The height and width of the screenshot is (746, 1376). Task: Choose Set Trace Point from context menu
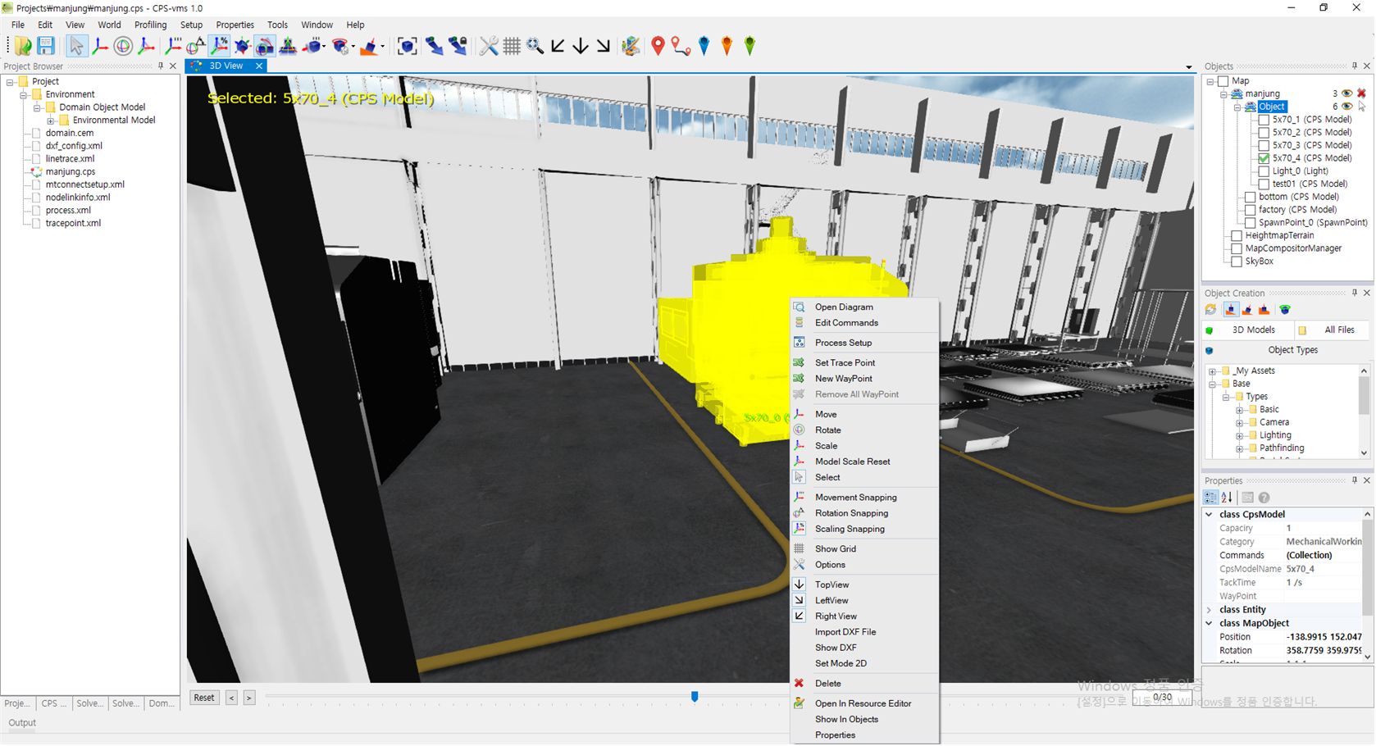(845, 363)
